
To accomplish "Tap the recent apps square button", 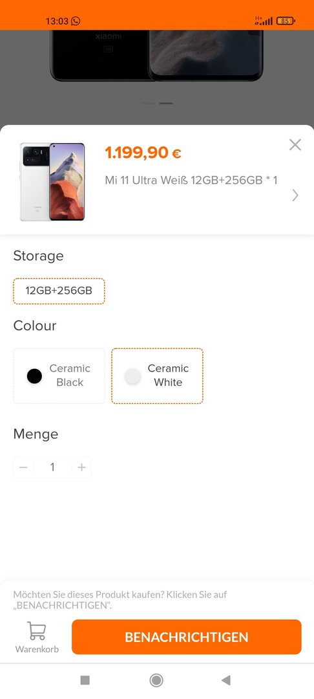I will pos(85,680).
